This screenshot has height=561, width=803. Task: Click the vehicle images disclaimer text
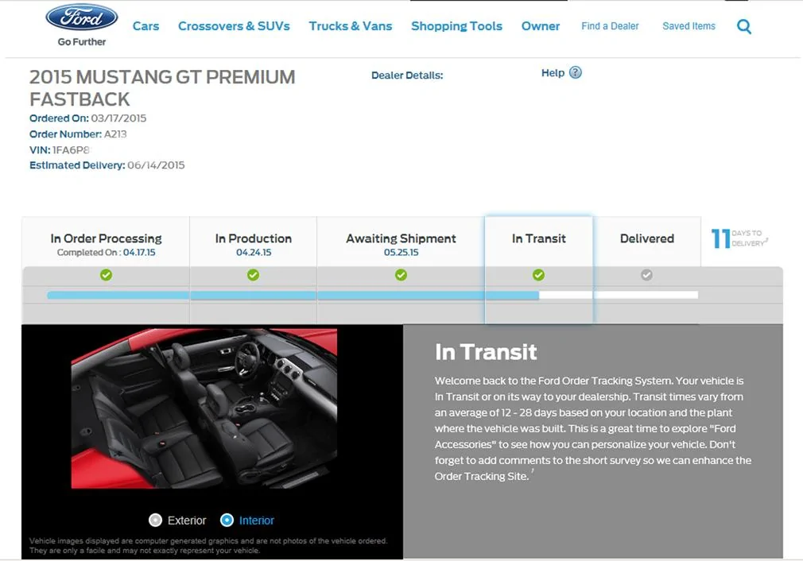(208, 546)
